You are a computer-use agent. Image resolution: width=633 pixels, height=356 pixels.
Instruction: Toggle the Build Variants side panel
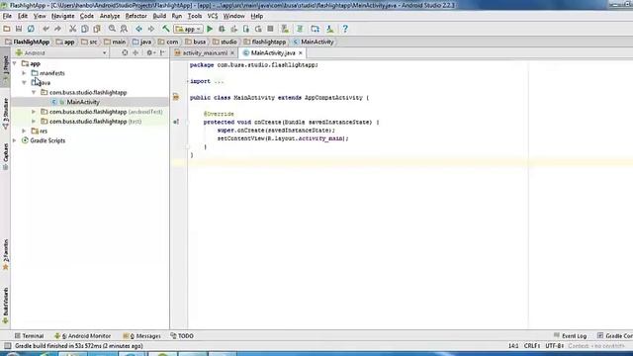click(x=5, y=306)
